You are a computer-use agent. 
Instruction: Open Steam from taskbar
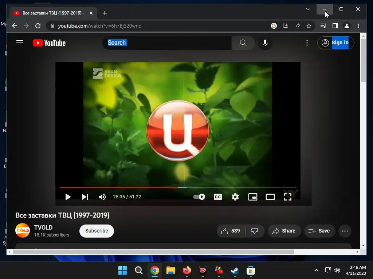click(x=235, y=270)
